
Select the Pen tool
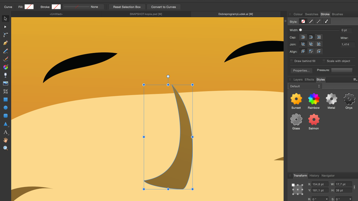5,43
